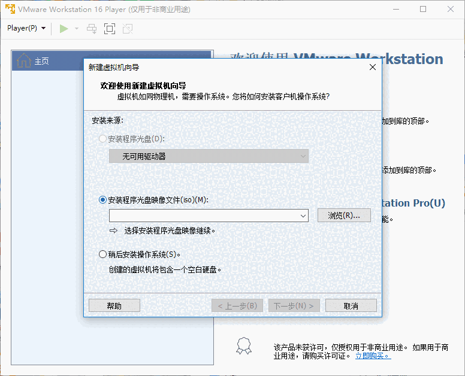
Task: Open the Player(P) menu
Action: point(26,28)
